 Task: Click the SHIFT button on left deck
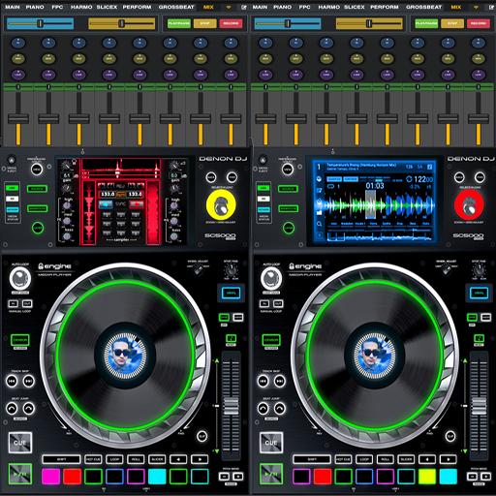61,459
